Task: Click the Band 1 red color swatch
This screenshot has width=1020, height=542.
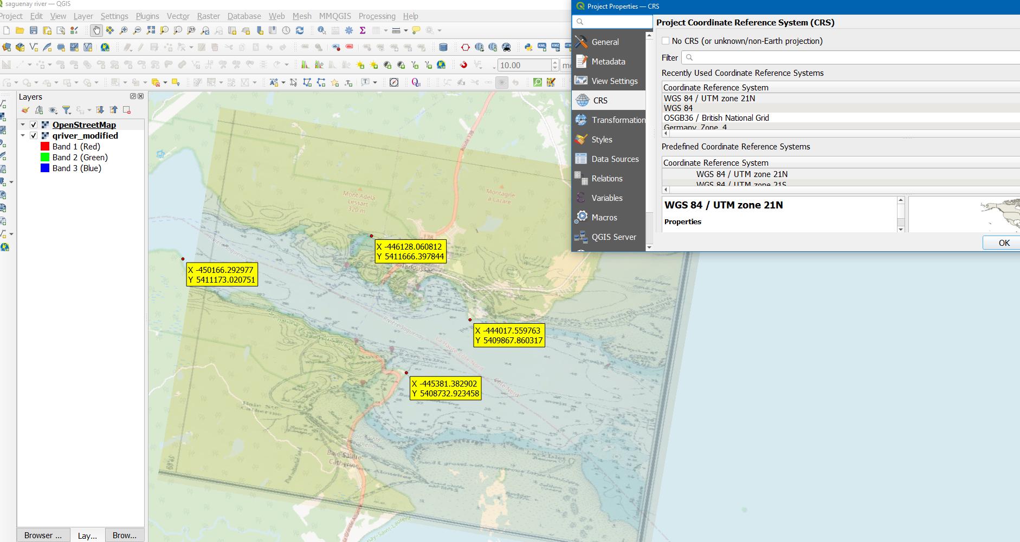Action: [44, 146]
